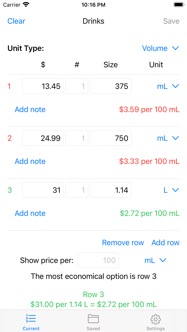Open the unit dropdown for row 2

click(168, 138)
